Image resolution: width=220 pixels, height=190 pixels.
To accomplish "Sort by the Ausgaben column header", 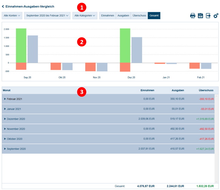I will [x=178, y=90].
